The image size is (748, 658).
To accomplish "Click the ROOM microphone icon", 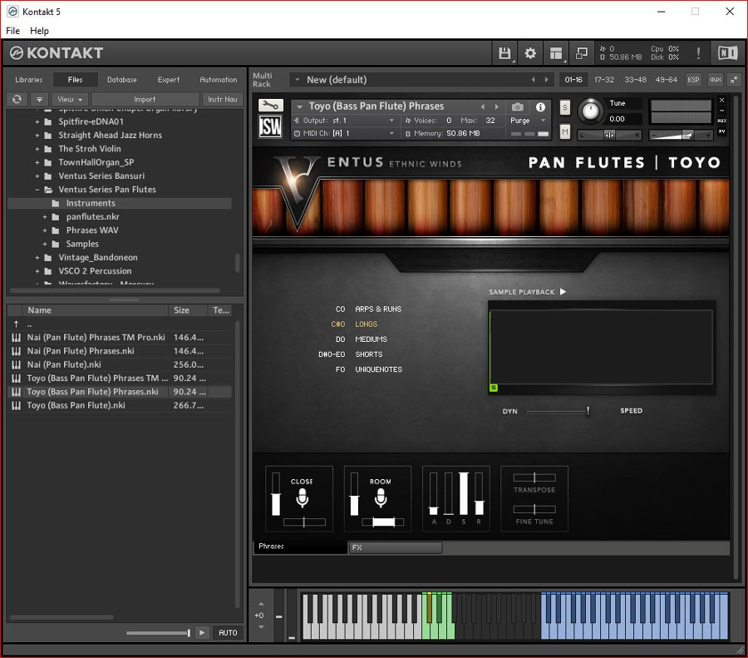I will pos(380,497).
